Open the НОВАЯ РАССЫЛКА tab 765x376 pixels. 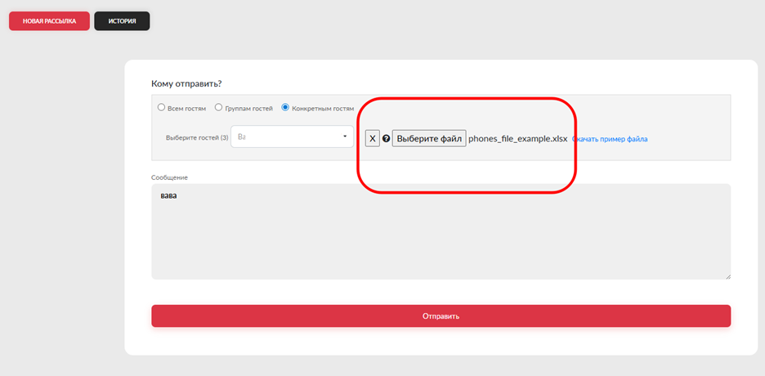coord(49,21)
